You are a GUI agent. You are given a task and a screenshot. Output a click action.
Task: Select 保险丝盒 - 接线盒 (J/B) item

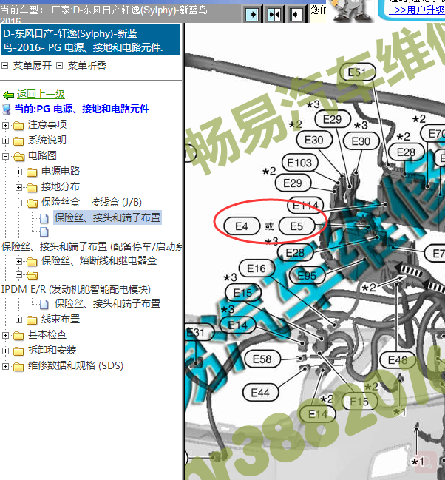tap(92, 203)
